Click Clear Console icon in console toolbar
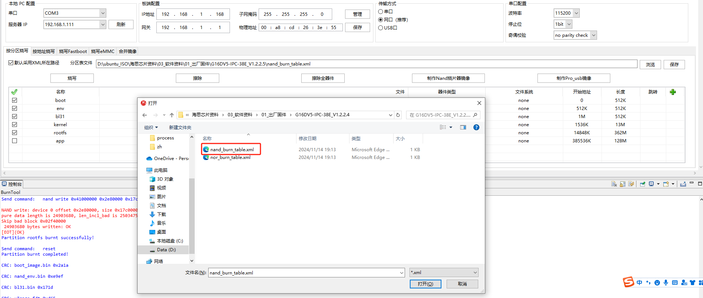This screenshot has width=703, height=298. tap(614, 184)
